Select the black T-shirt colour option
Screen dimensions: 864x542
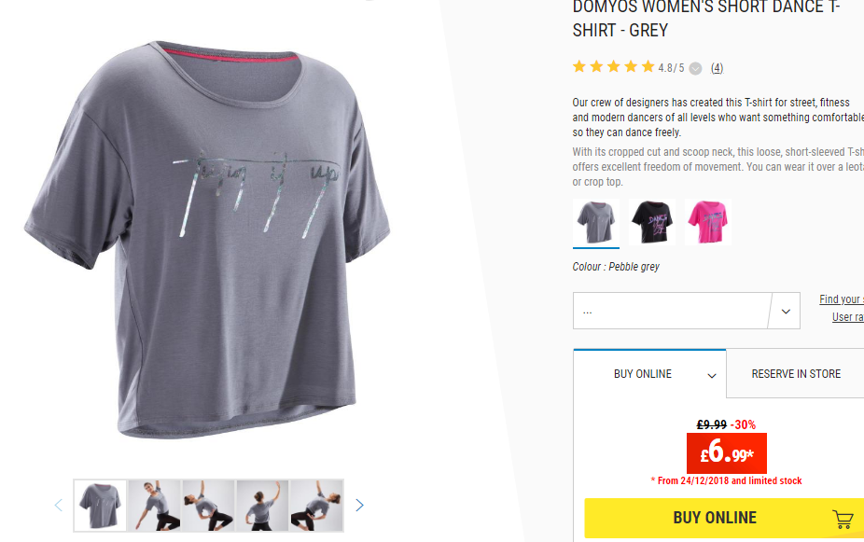(652, 222)
